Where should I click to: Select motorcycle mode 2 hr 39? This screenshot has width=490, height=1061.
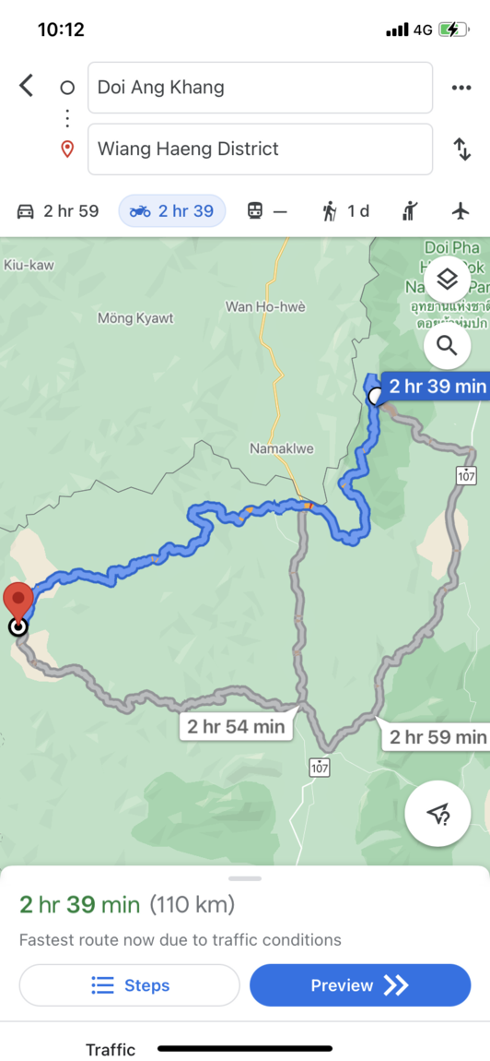[172, 211]
